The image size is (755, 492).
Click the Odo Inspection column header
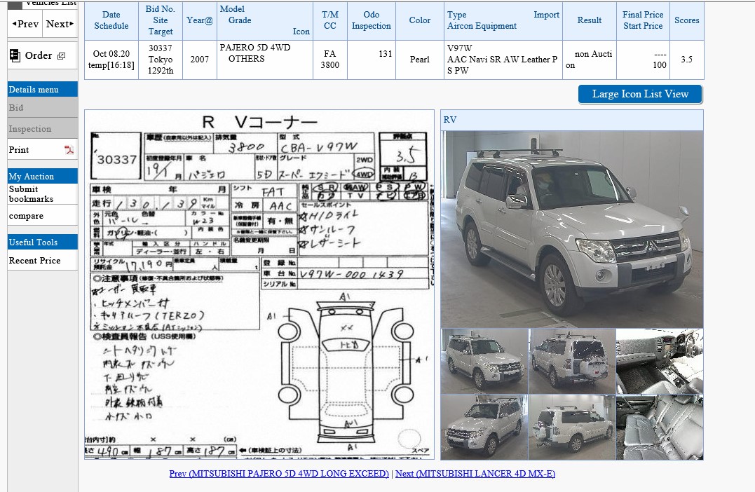point(372,20)
